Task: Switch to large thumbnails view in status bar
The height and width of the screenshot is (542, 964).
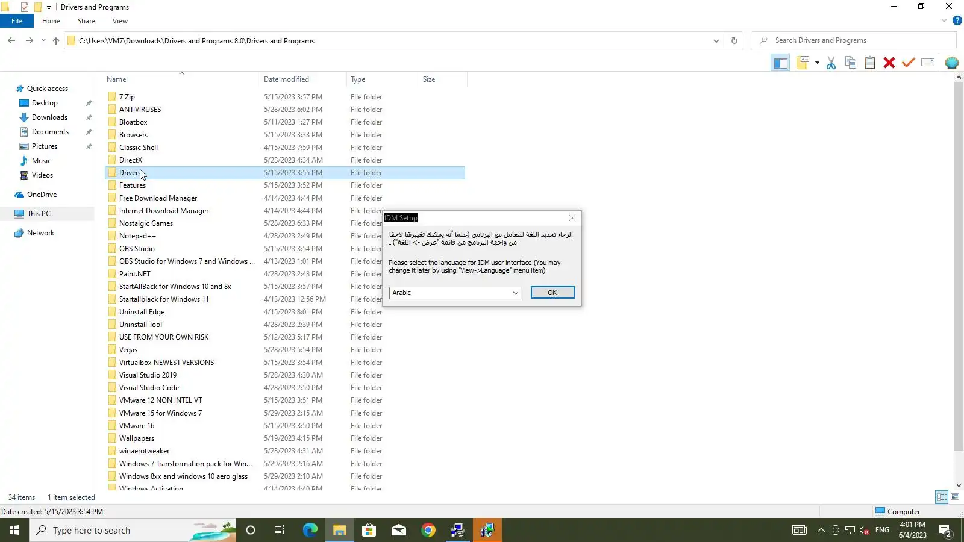Action: (x=955, y=497)
